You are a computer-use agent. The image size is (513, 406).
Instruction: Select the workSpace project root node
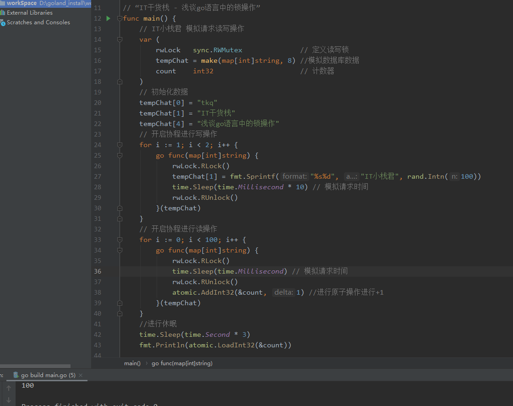point(22,3)
